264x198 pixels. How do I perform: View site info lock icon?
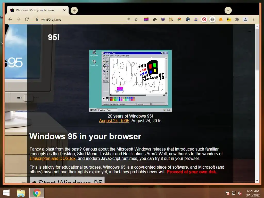coord(37,19)
